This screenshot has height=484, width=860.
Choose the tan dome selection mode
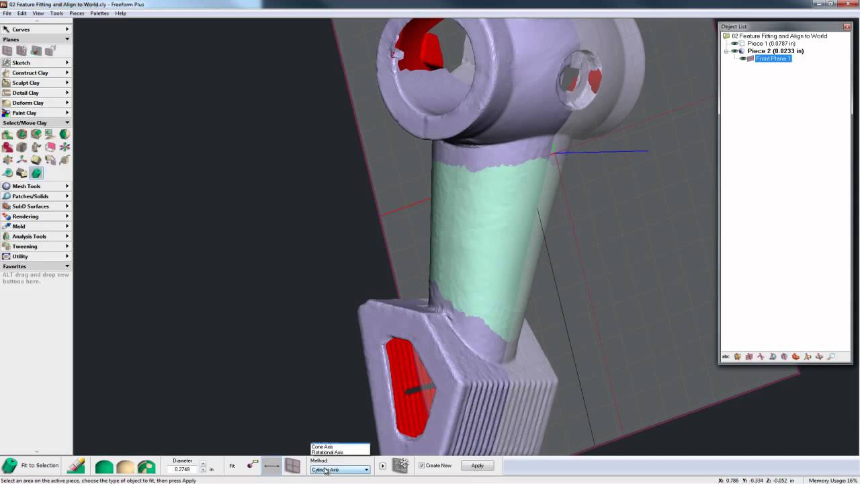126,467
